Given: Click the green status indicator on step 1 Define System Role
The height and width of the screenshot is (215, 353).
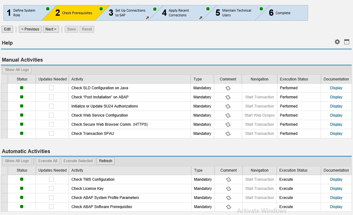Looking at the screenshot, I should [48, 9].
